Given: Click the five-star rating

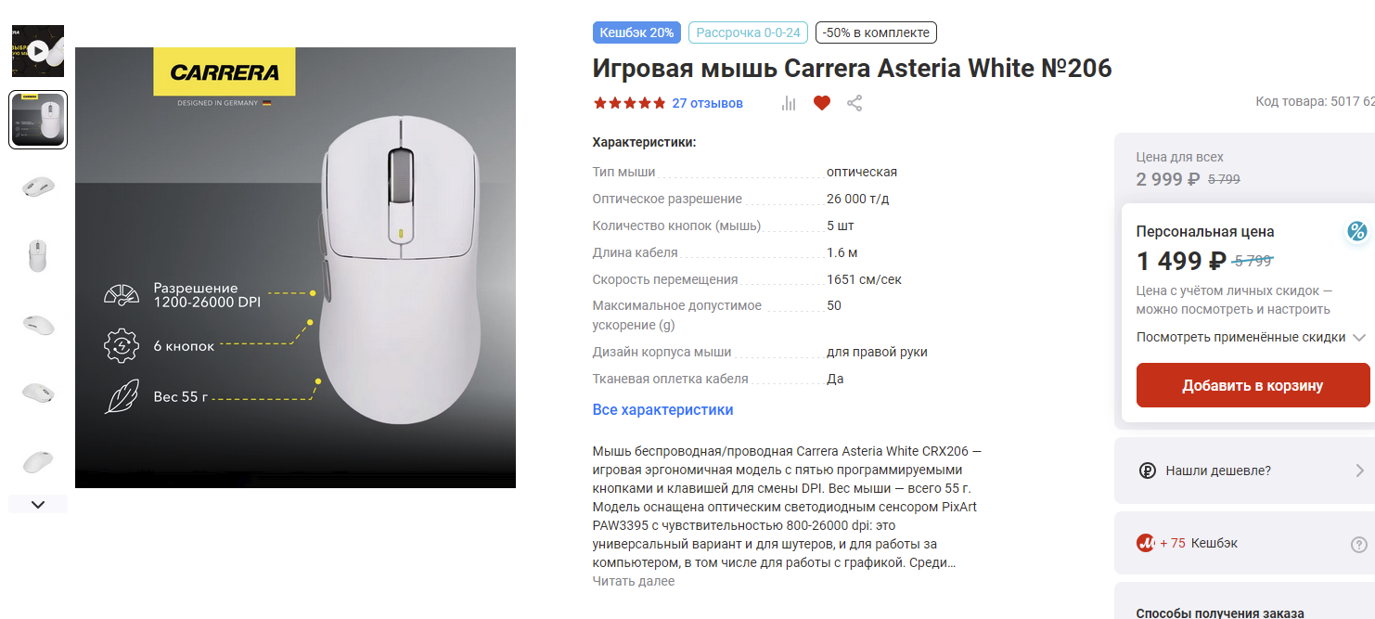Looking at the screenshot, I should click(629, 103).
